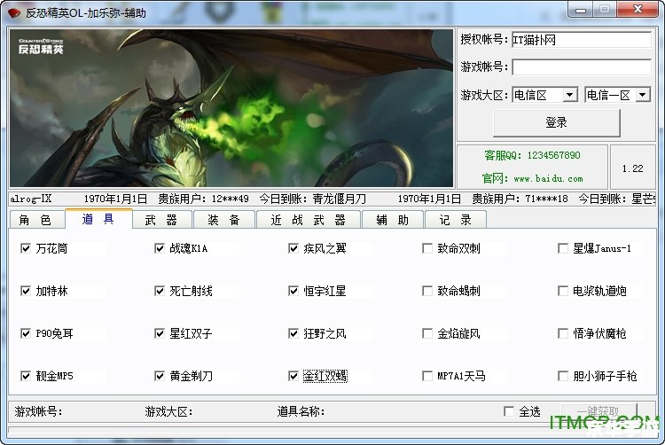
Task: Tick the 全选 select-all checkbox
Action: [509, 411]
